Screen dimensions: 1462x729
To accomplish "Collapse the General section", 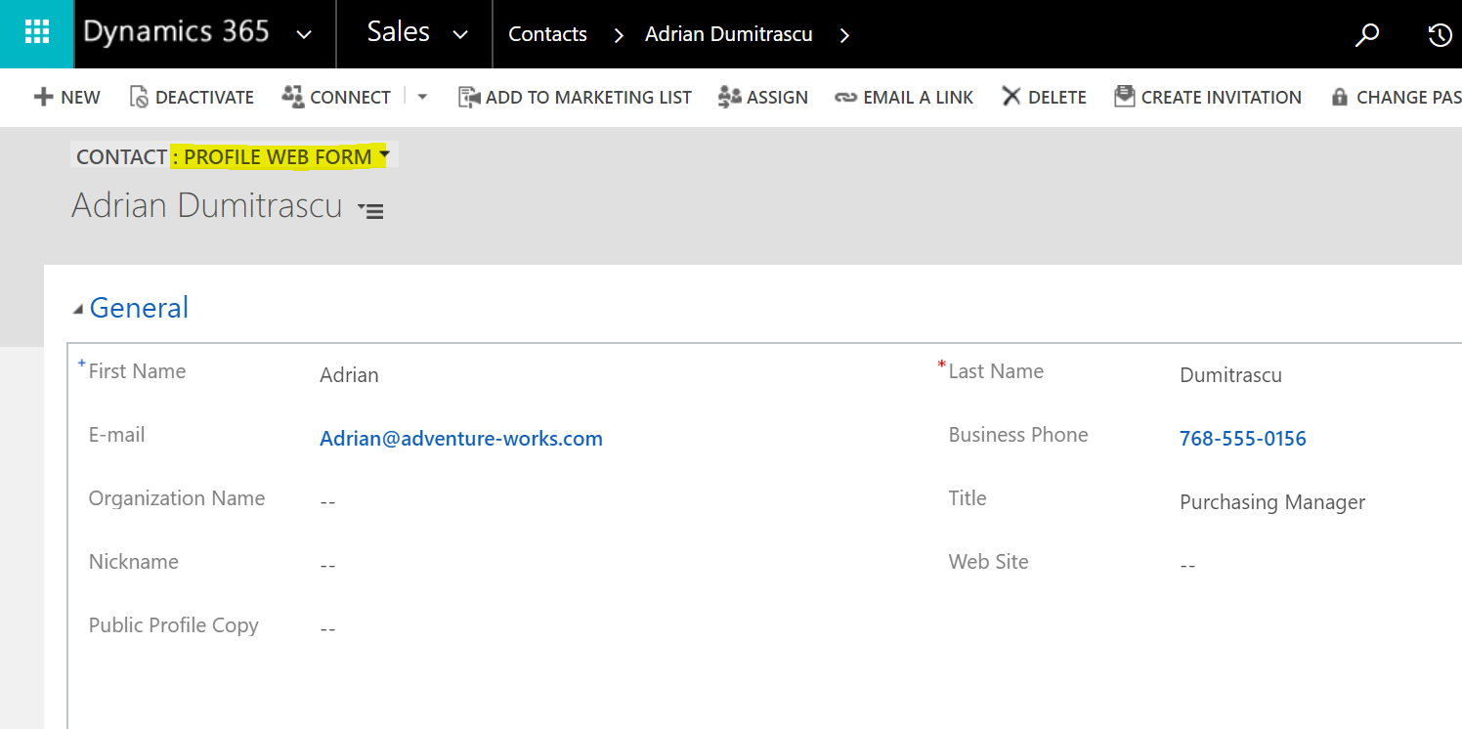I will pyautogui.click(x=78, y=309).
